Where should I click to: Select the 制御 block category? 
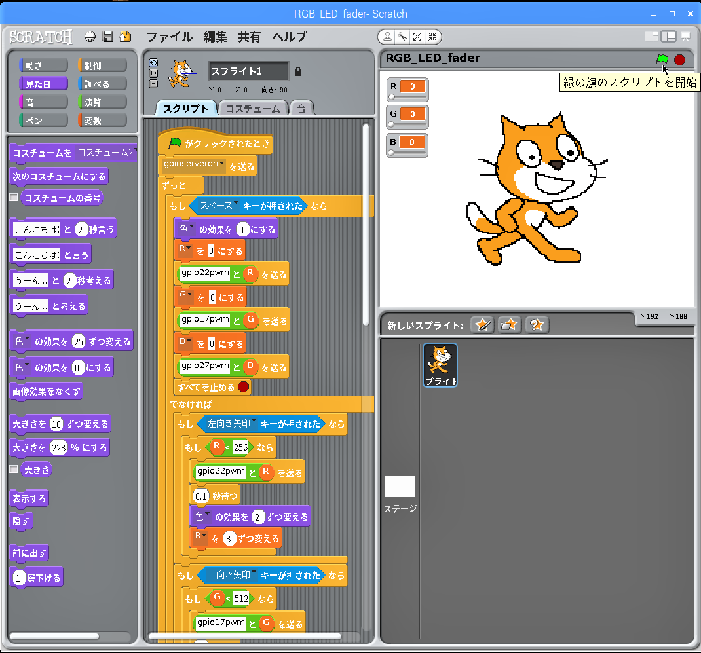[x=102, y=65]
